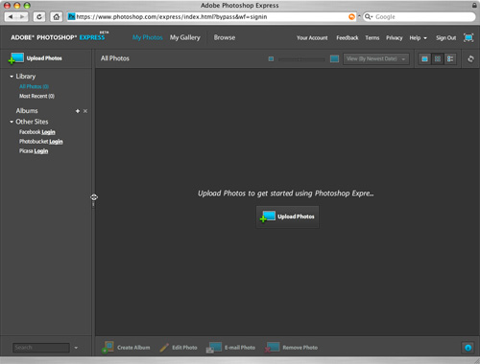The height and width of the screenshot is (364, 480).
Task: Click the full screen mode icon
Action: [468, 37]
